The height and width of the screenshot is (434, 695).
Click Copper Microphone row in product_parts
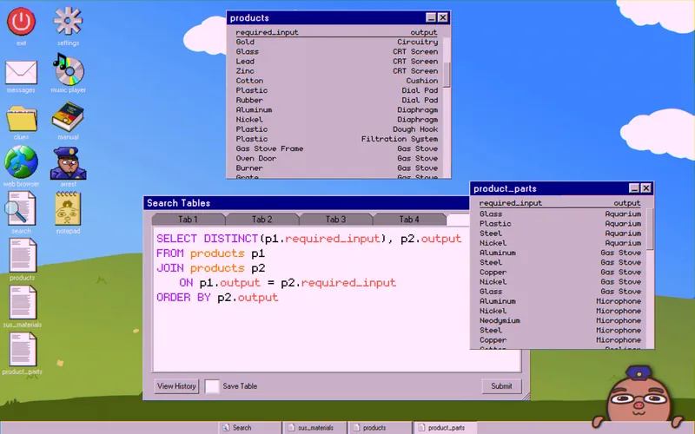560,340
